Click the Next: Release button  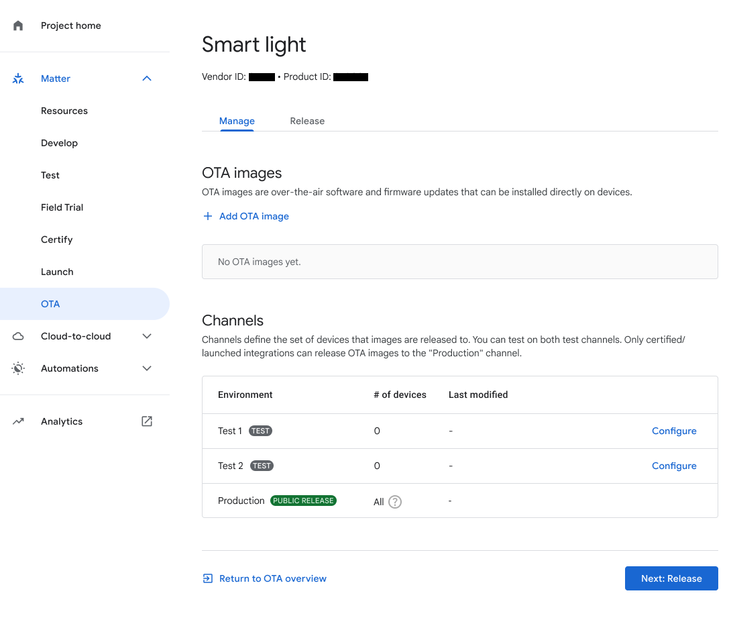pyautogui.click(x=671, y=578)
